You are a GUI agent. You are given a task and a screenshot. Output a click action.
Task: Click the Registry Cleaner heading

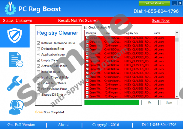coord(58,33)
